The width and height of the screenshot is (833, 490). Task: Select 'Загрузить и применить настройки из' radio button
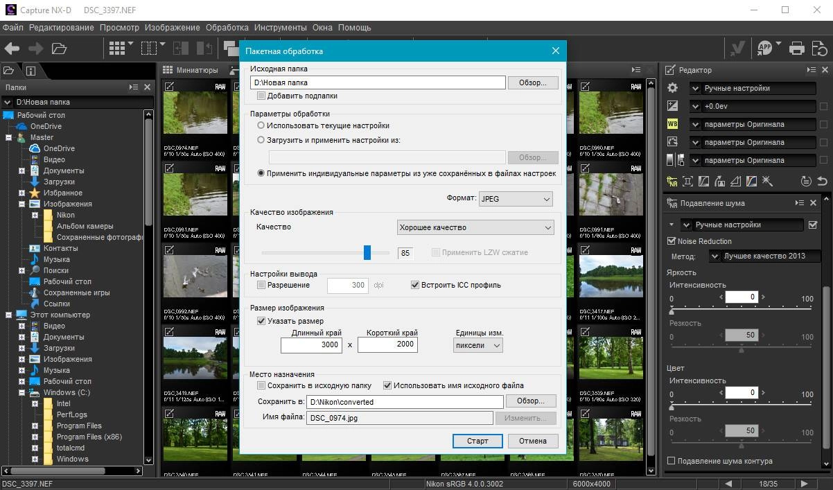coord(261,139)
